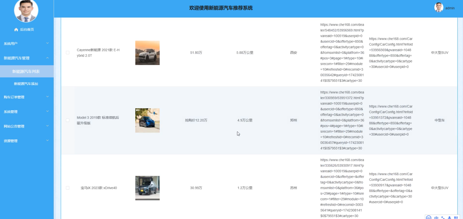Image resolution: width=463 pixels, height=219 pixels.
Task: Expand the 系统用户 menu section
Action: coord(26,44)
